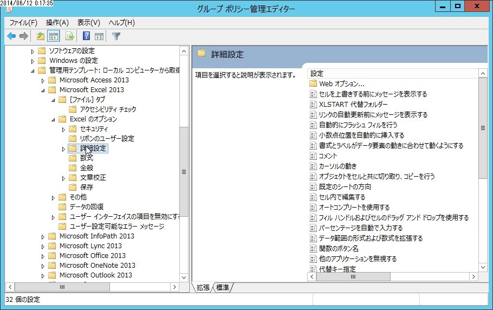Click tree pane scroll down arrow
The image size is (493, 310).
[184, 277]
